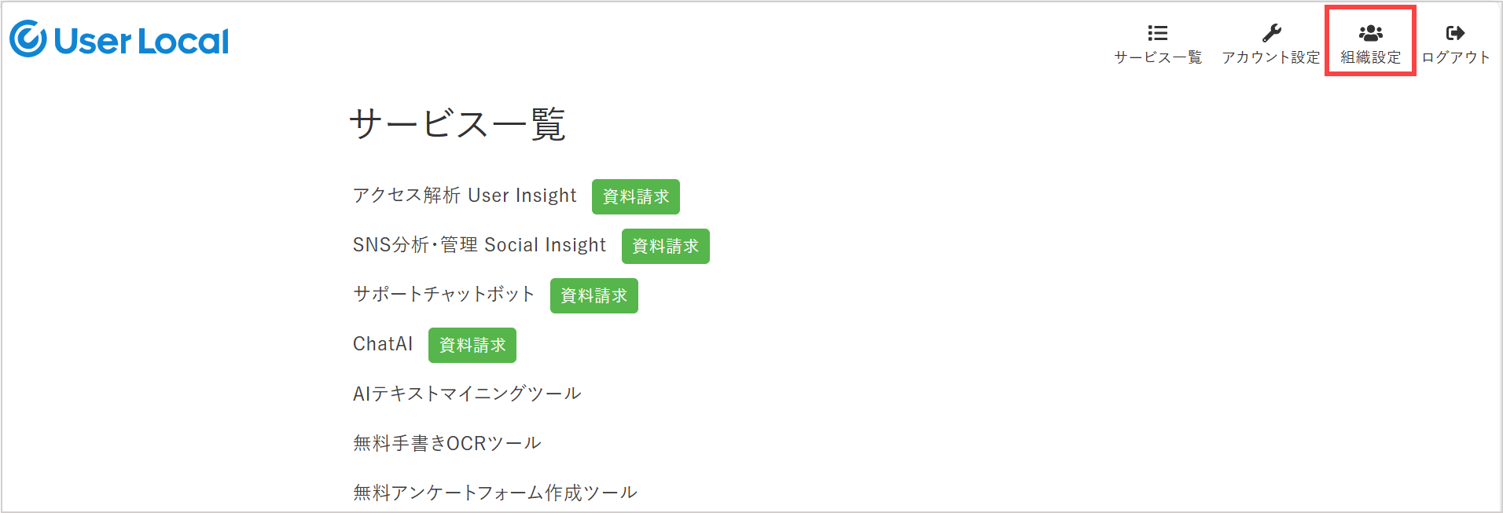Click 資料請求 next to ChatAI
The width and height of the screenshot is (1503, 513).
click(472, 345)
